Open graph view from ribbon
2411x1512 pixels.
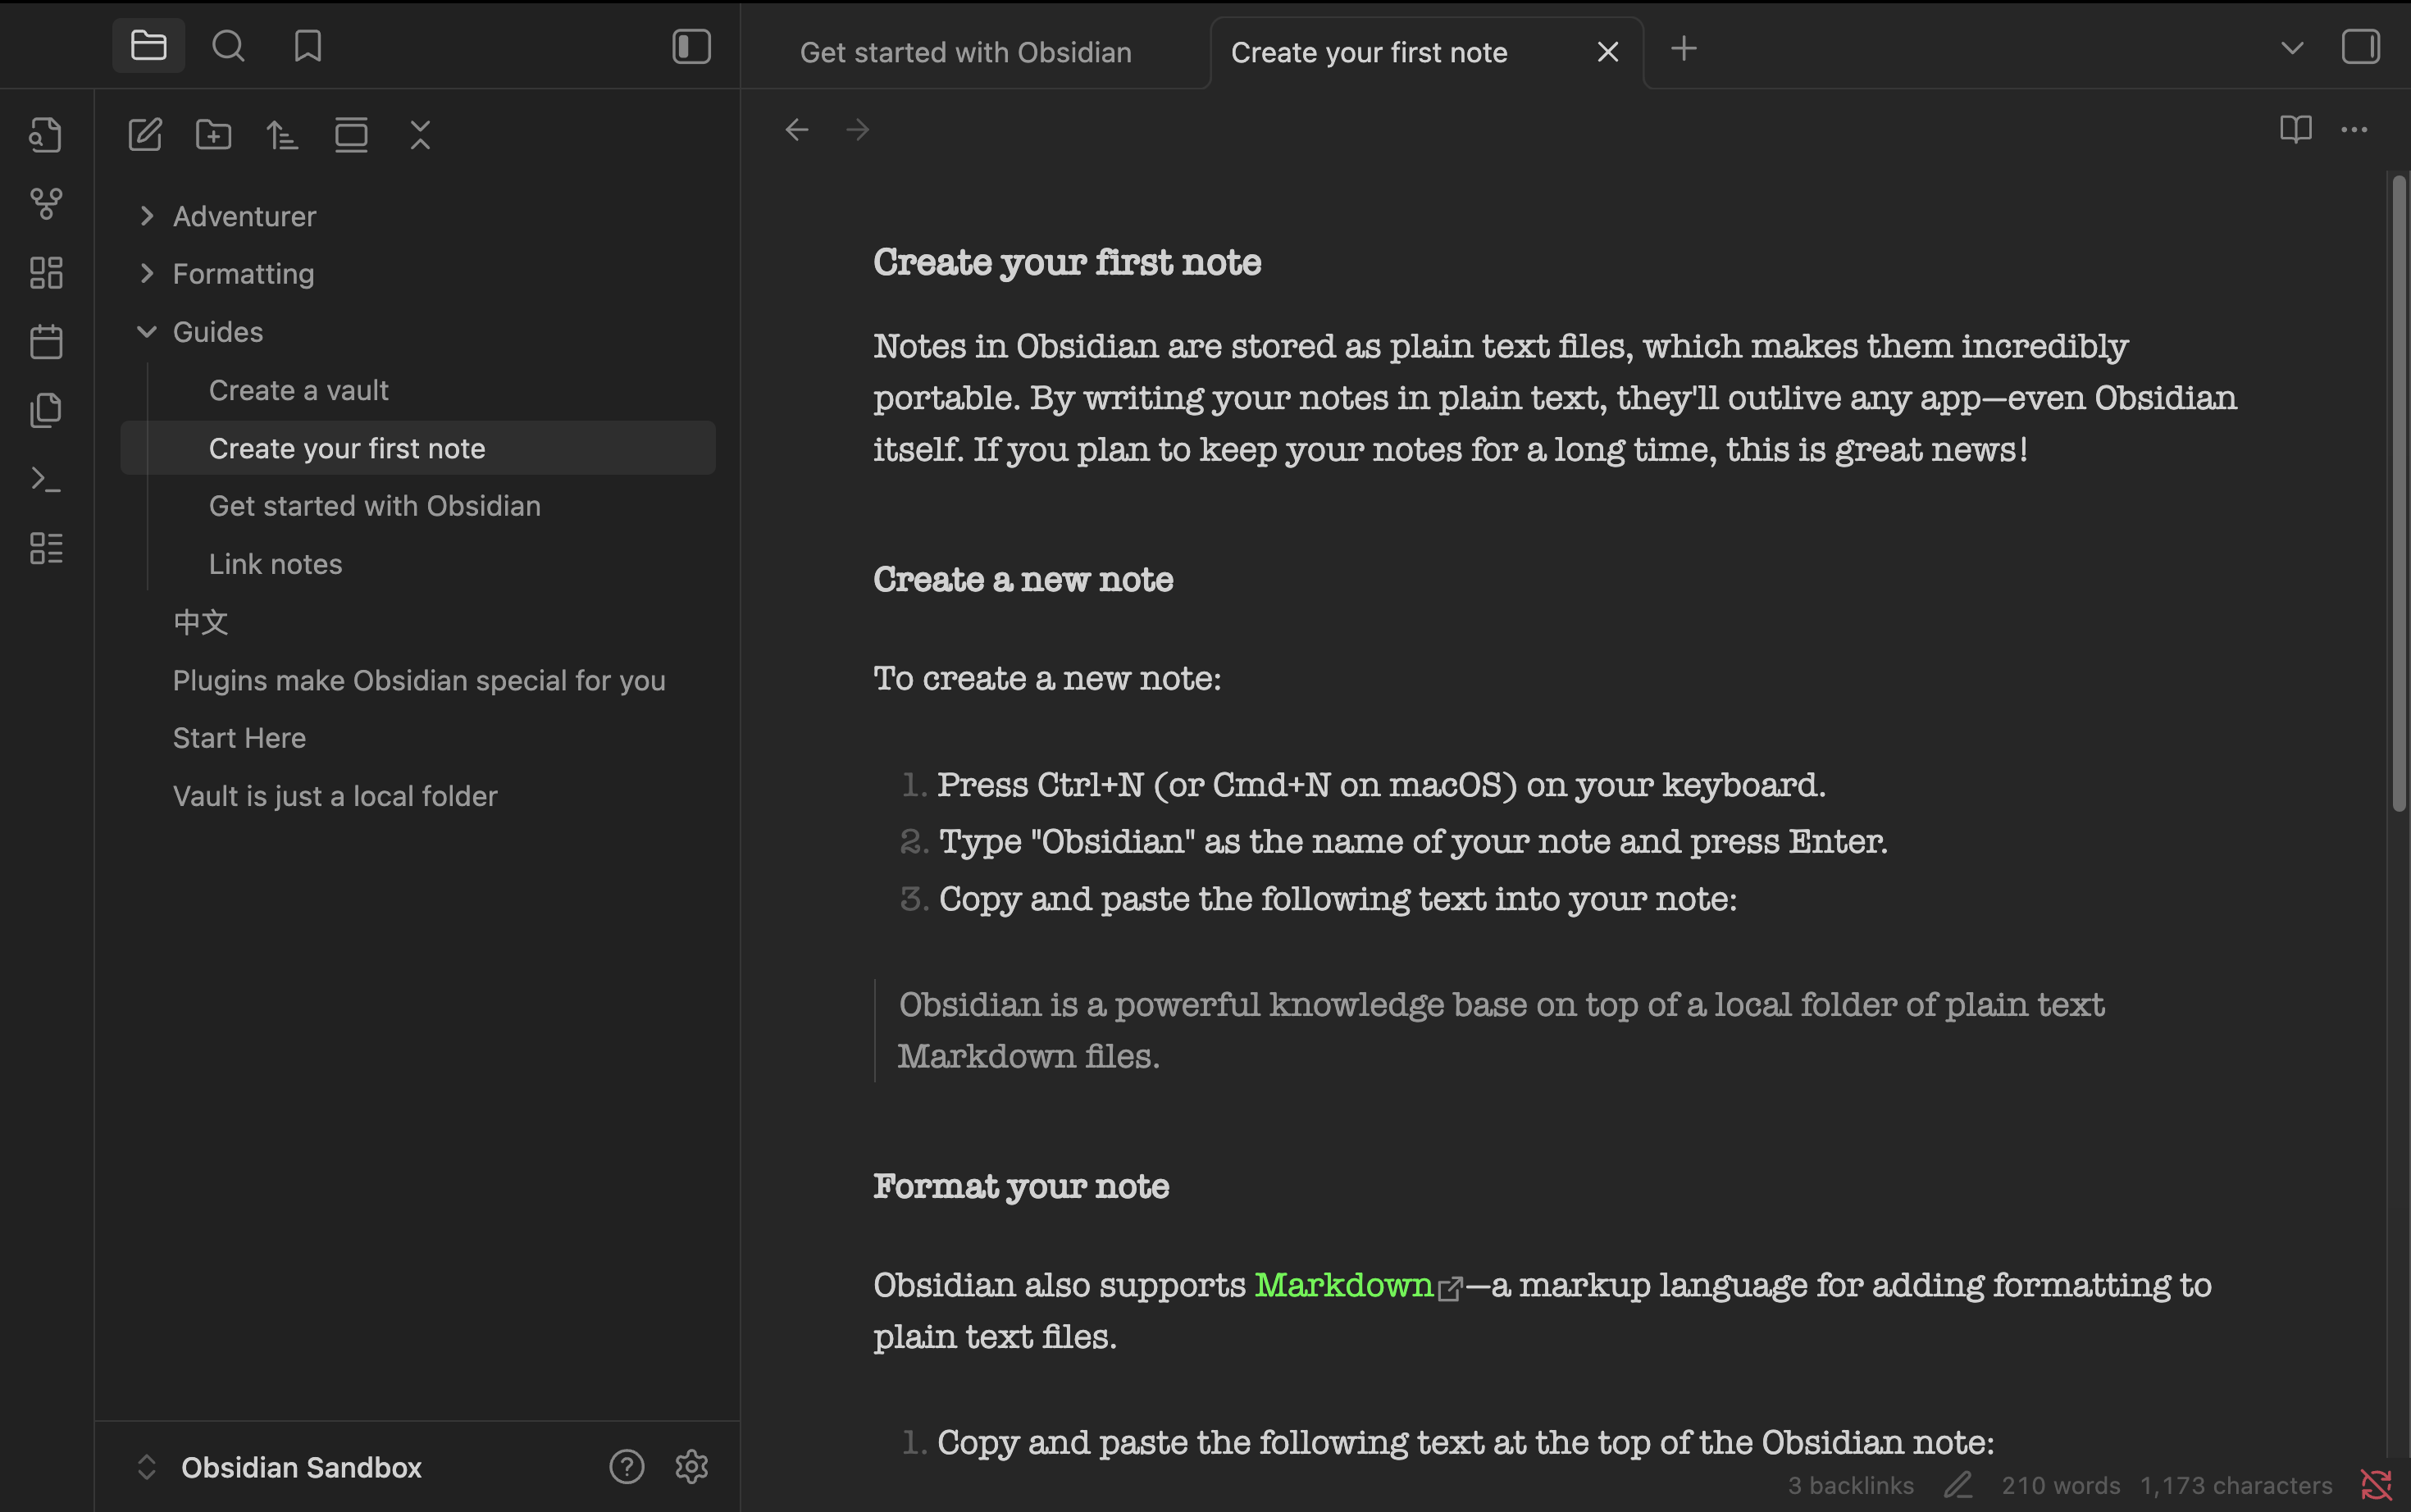(x=46, y=204)
